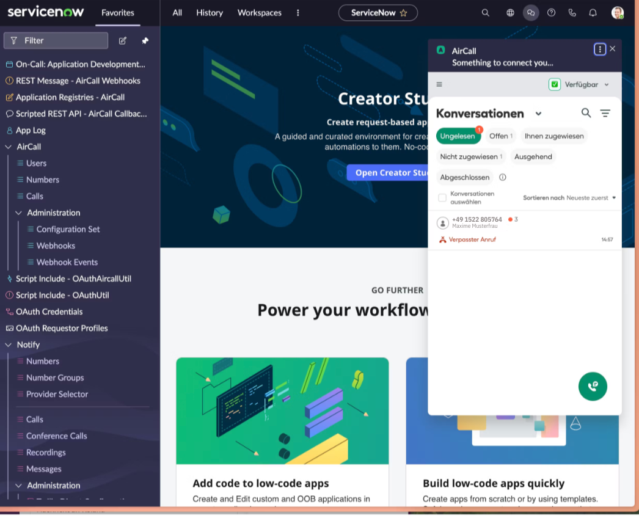Open conversations filter lines icon

point(605,113)
